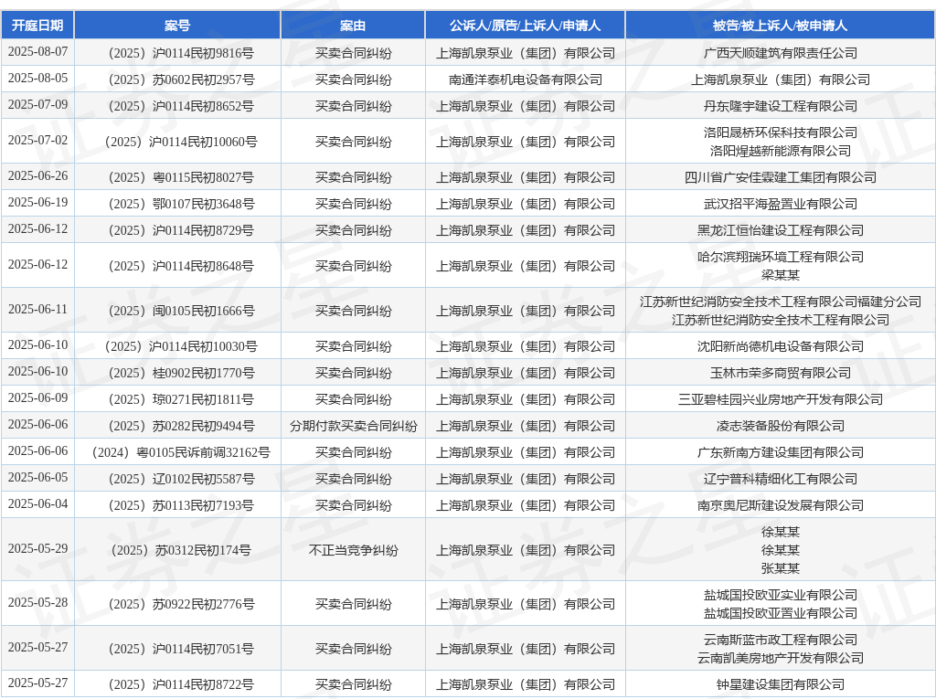This screenshot has height=699, width=936.
Task: Select the date cell 2025-06-11
Action: pos(37,309)
